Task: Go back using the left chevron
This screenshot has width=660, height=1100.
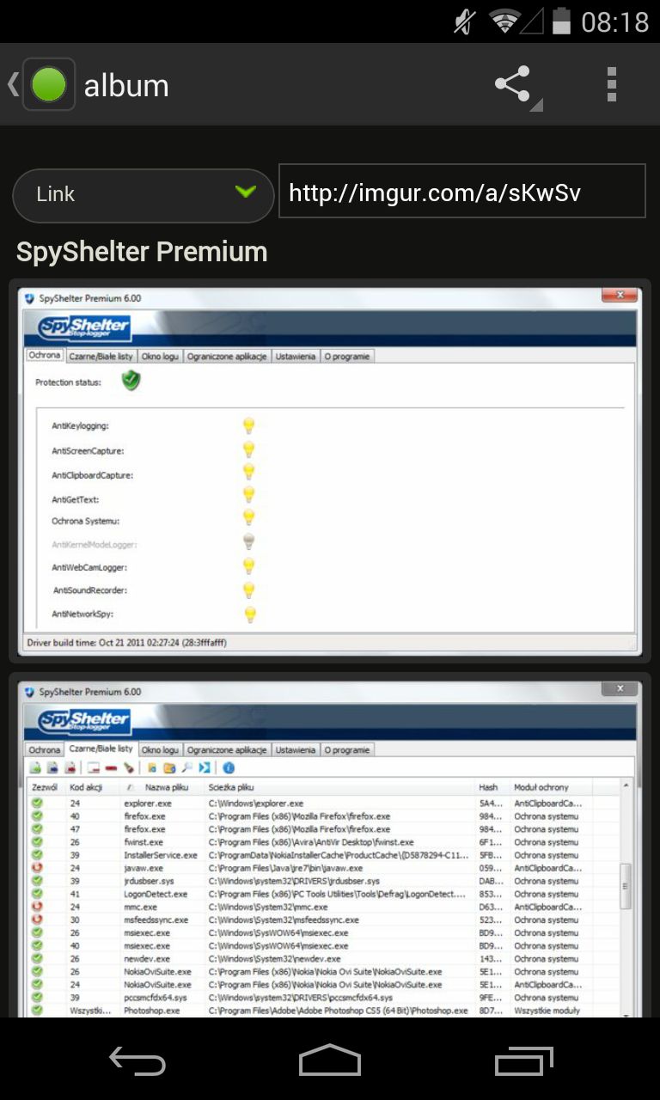Action: point(12,84)
